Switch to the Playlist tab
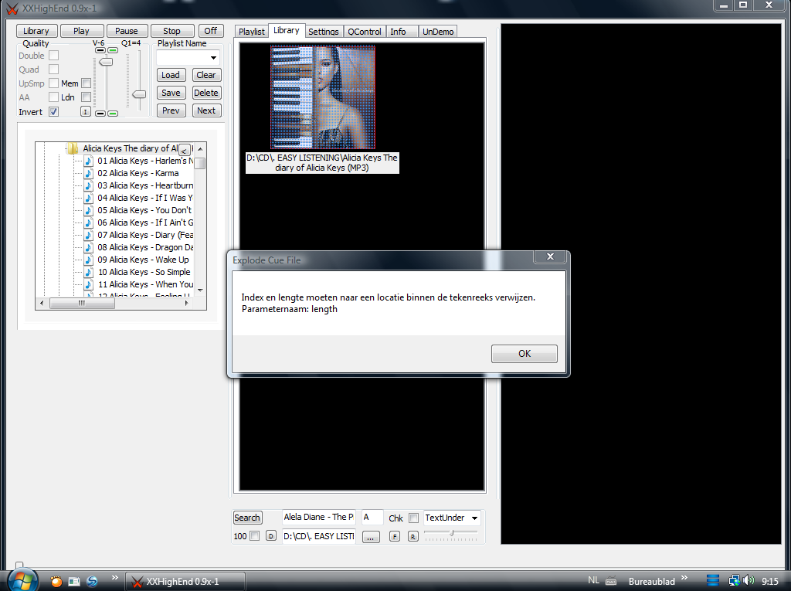The width and height of the screenshot is (791, 591). point(251,32)
